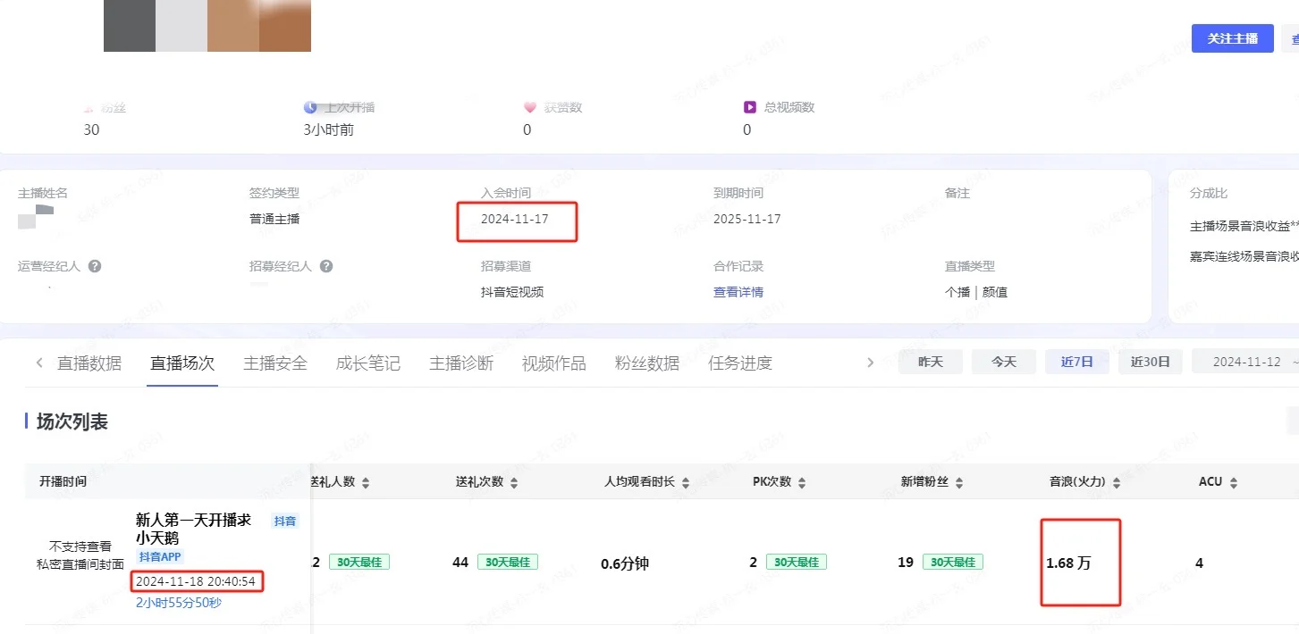1299x634 pixels.
Task: Click the help icon beside 招募经纪人
Action: tap(326, 266)
